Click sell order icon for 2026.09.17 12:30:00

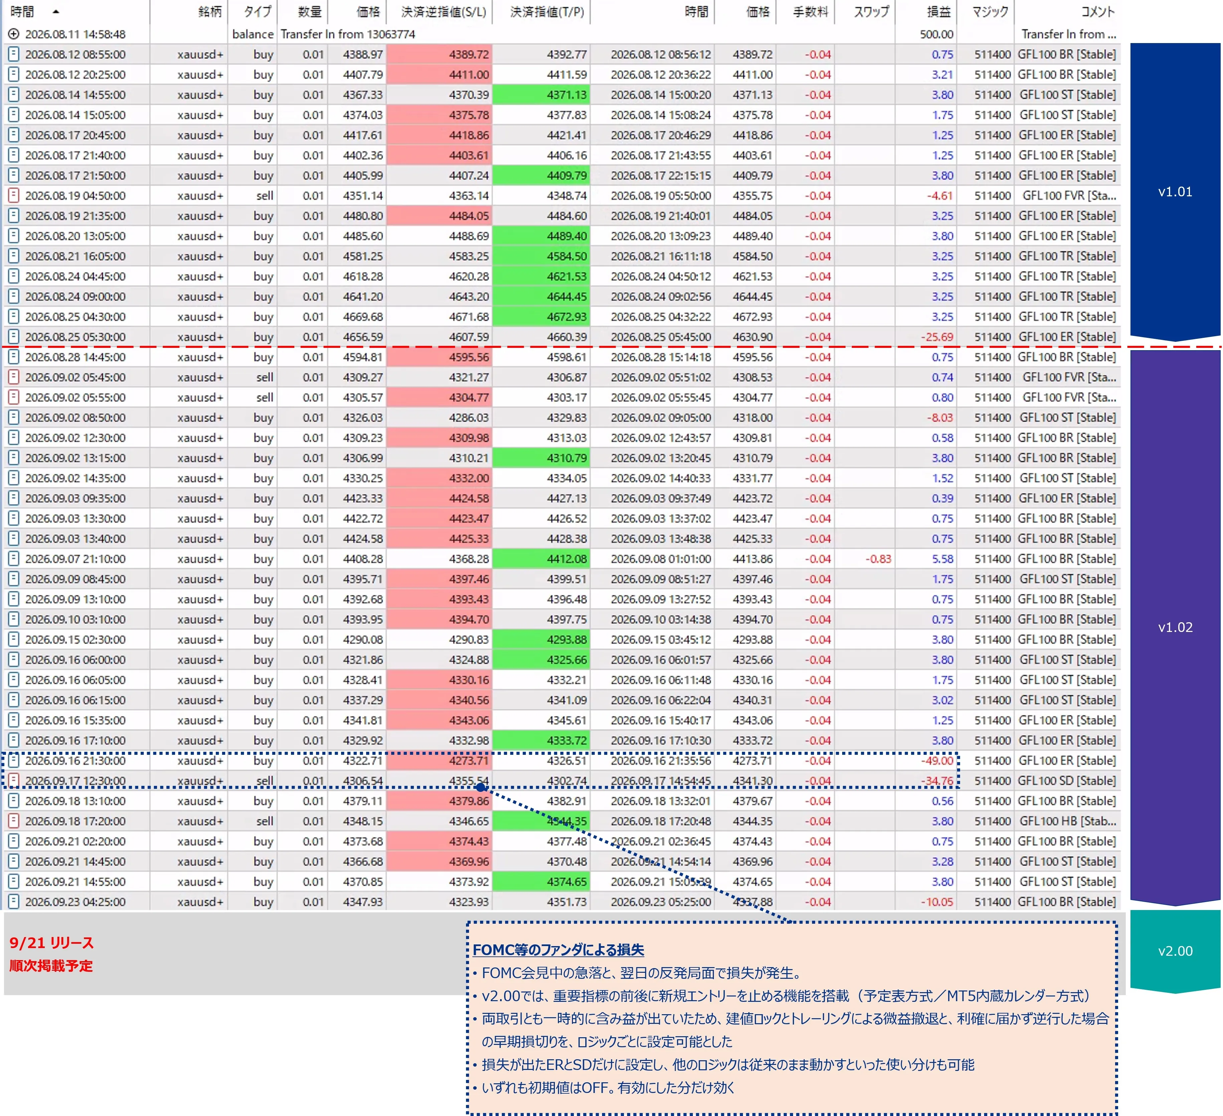13,780
